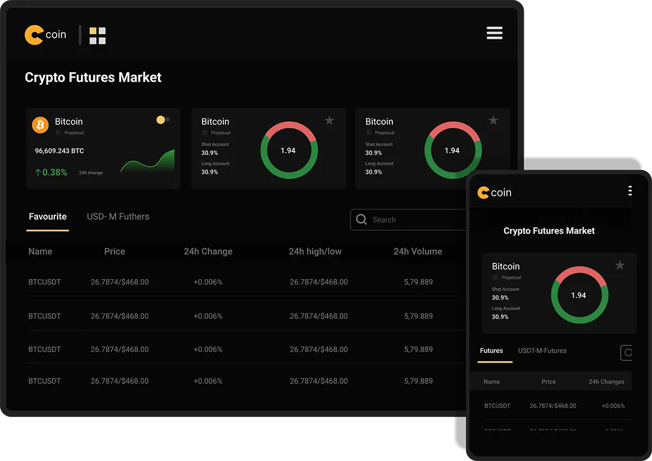The image size is (652, 461).
Task: Open the USDT-M-Futures tab on mobile
Action: pyautogui.click(x=542, y=351)
